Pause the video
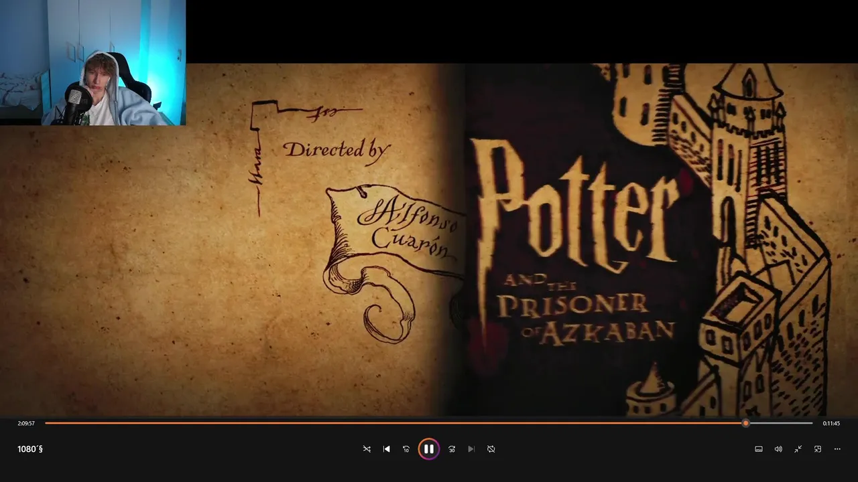The height and width of the screenshot is (482, 858). pos(429,449)
